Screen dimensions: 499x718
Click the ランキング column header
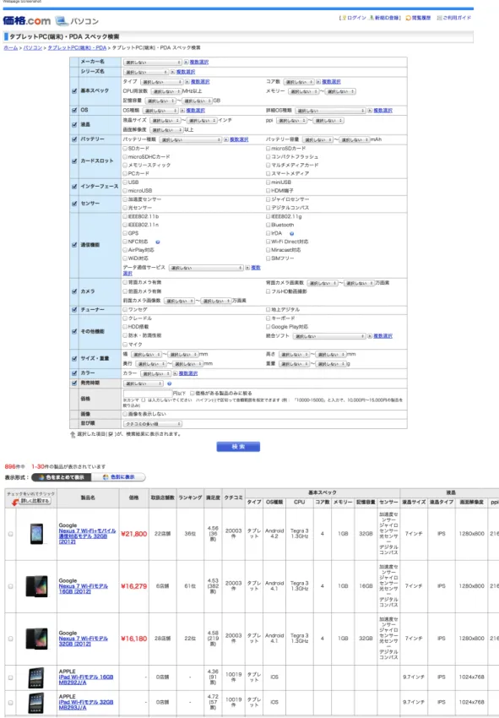click(x=190, y=498)
